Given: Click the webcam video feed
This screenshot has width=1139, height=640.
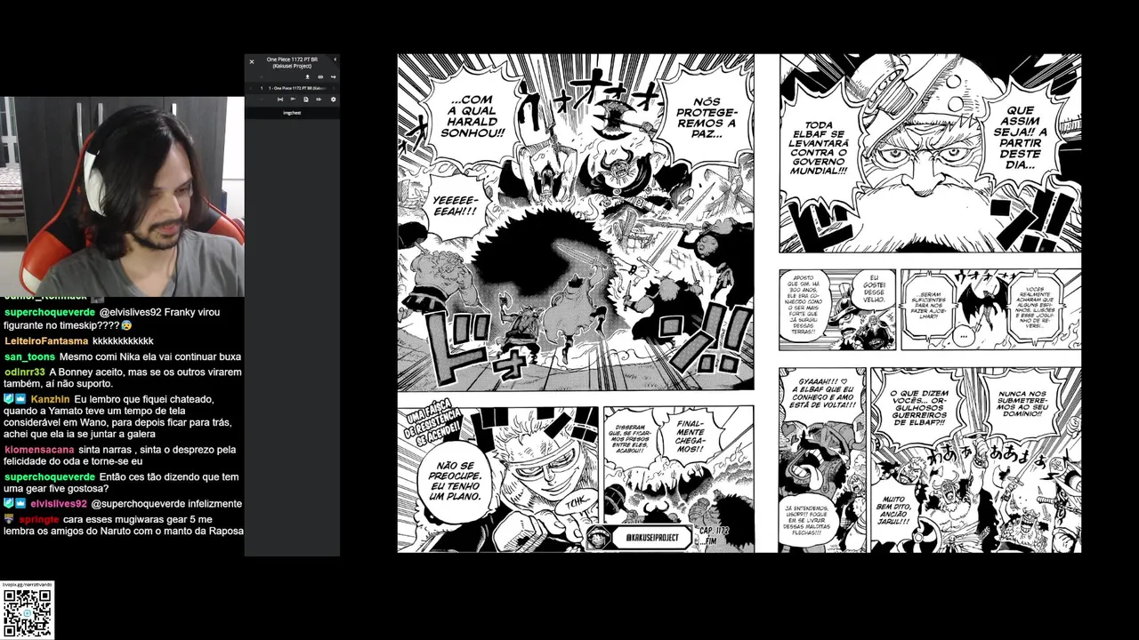Looking at the screenshot, I should (x=122, y=196).
